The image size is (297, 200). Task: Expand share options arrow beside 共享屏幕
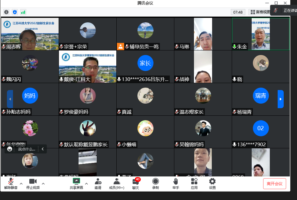click(86, 183)
